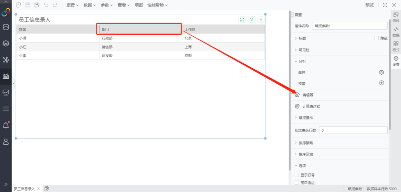This screenshot has width=401, height=192.
Task: Open the notification bell icon
Action: pyautogui.click(x=6, y=125)
